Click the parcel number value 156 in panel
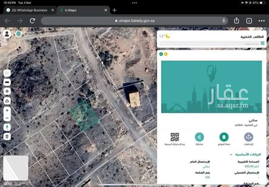269x187 pixels. point(207,177)
